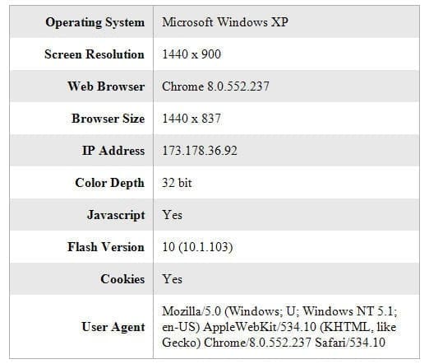Click the Flash Version label
Viewport: 429px width, 364px height.
106,247
